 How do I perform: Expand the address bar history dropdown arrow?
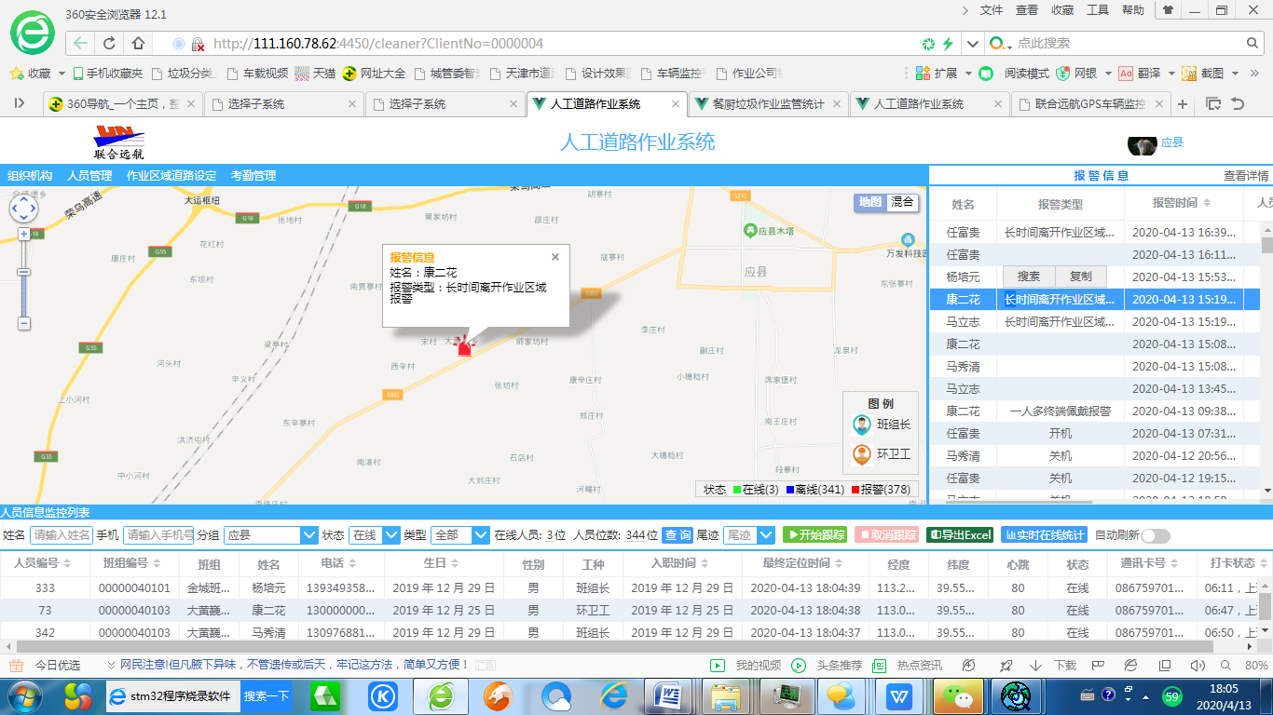[x=972, y=43]
